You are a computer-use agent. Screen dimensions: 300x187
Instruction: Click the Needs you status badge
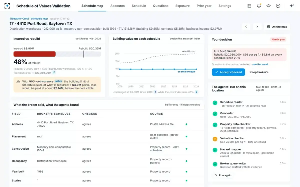(278, 39)
